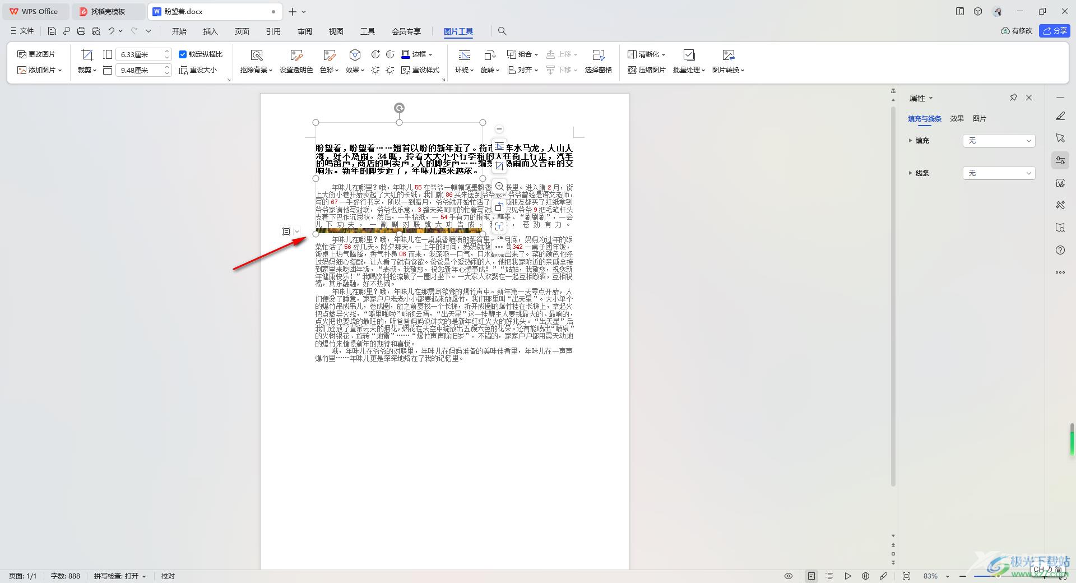Open the Picture Convert (图片转换) tool
Screen dimensions: 1076x583
click(x=728, y=61)
